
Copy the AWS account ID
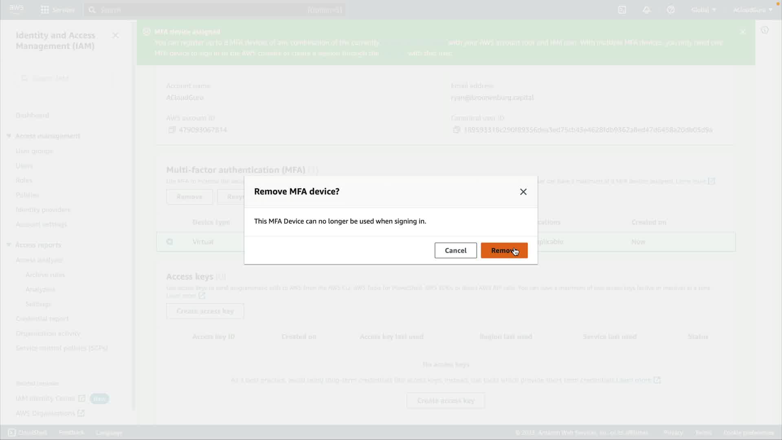coord(172,130)
